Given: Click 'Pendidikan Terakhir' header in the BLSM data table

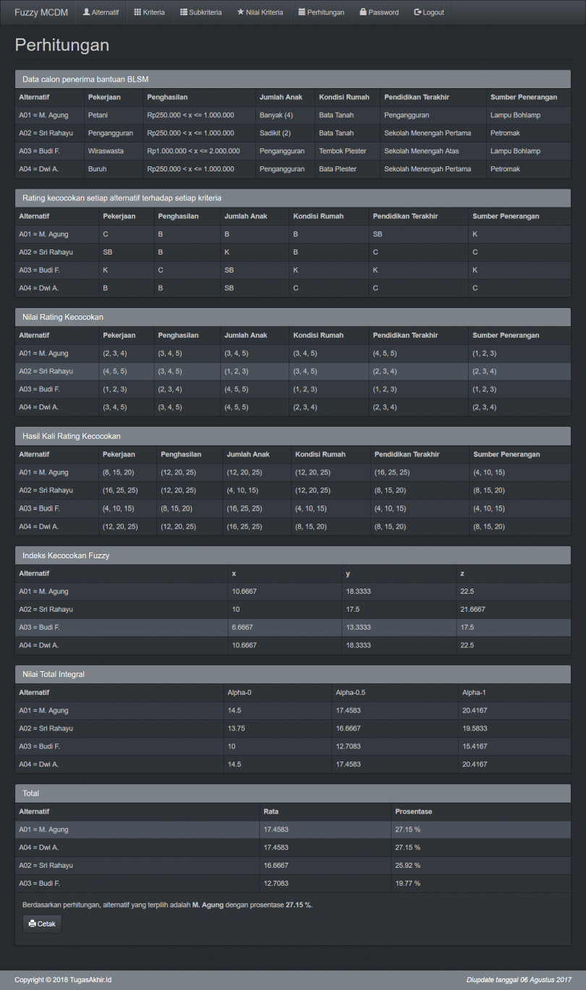Looking at the screenshot, I should click(x=416, y=97).
